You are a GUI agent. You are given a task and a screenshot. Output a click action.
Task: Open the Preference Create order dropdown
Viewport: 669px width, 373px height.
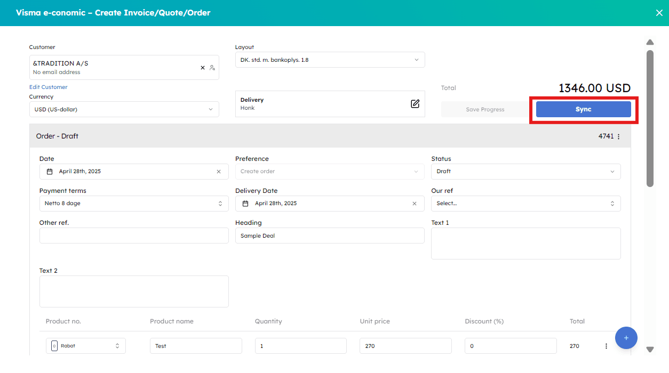[330, 172]
